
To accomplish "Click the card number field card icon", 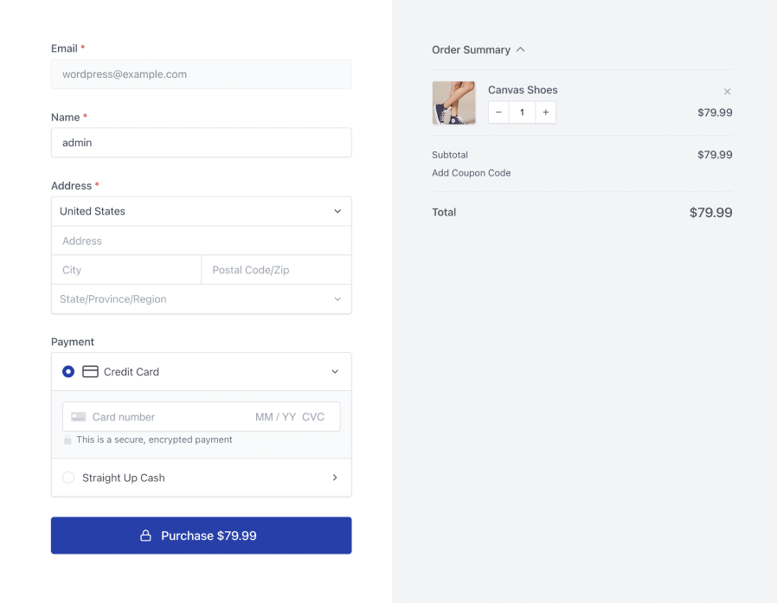I will point(79,417).
